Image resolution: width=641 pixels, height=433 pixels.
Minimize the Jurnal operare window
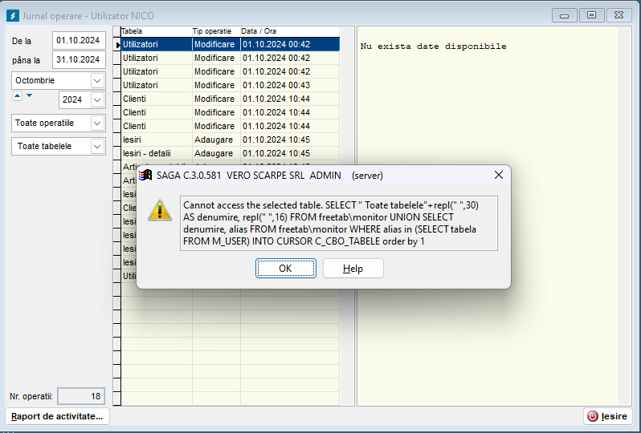click(x=565, y=15)
